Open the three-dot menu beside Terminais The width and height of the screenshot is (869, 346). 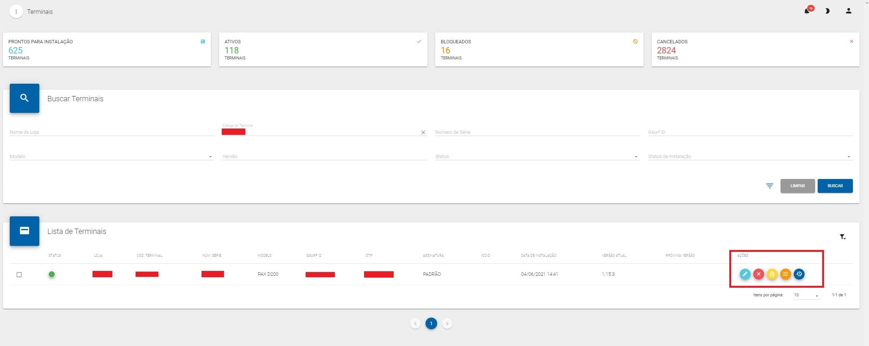16,12
